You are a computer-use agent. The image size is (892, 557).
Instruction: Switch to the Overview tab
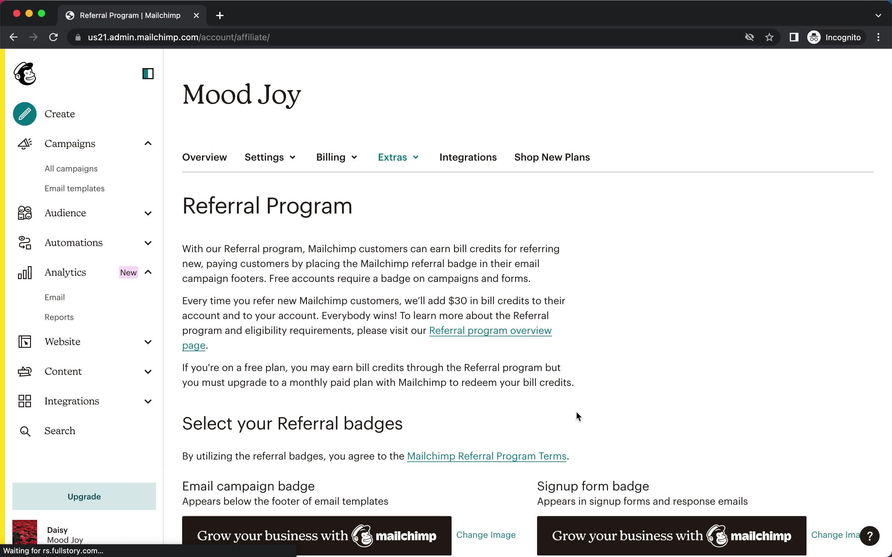click(204, 157)
